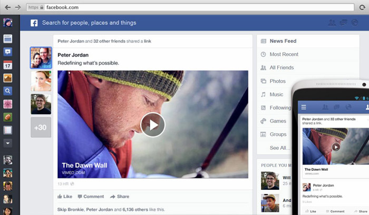369x215 pixels.
Task: Open Will's suggested-friend profile photo
Action: tap(270, 181)
